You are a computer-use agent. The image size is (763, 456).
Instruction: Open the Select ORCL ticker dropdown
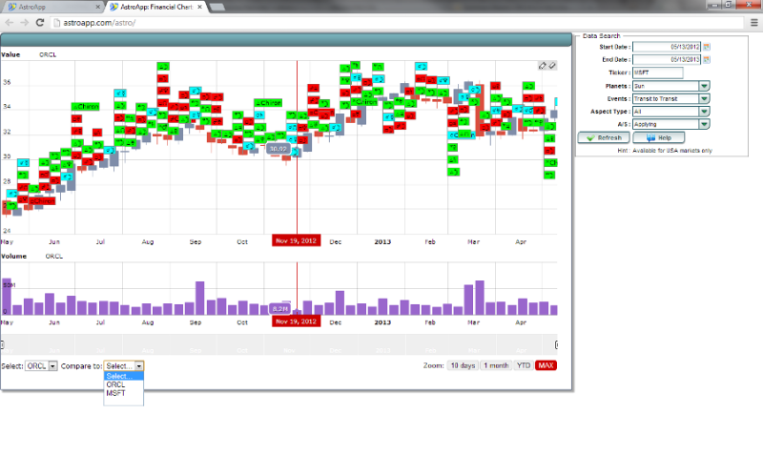(52, 365)
